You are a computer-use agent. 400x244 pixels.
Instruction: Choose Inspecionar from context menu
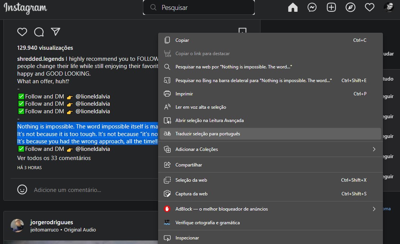pos(270,238)
